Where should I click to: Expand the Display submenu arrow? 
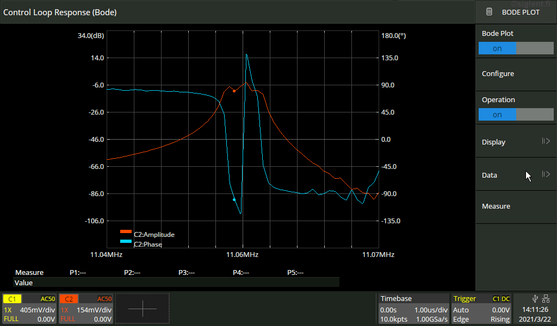pyautogui.click(x=546, y=141)
